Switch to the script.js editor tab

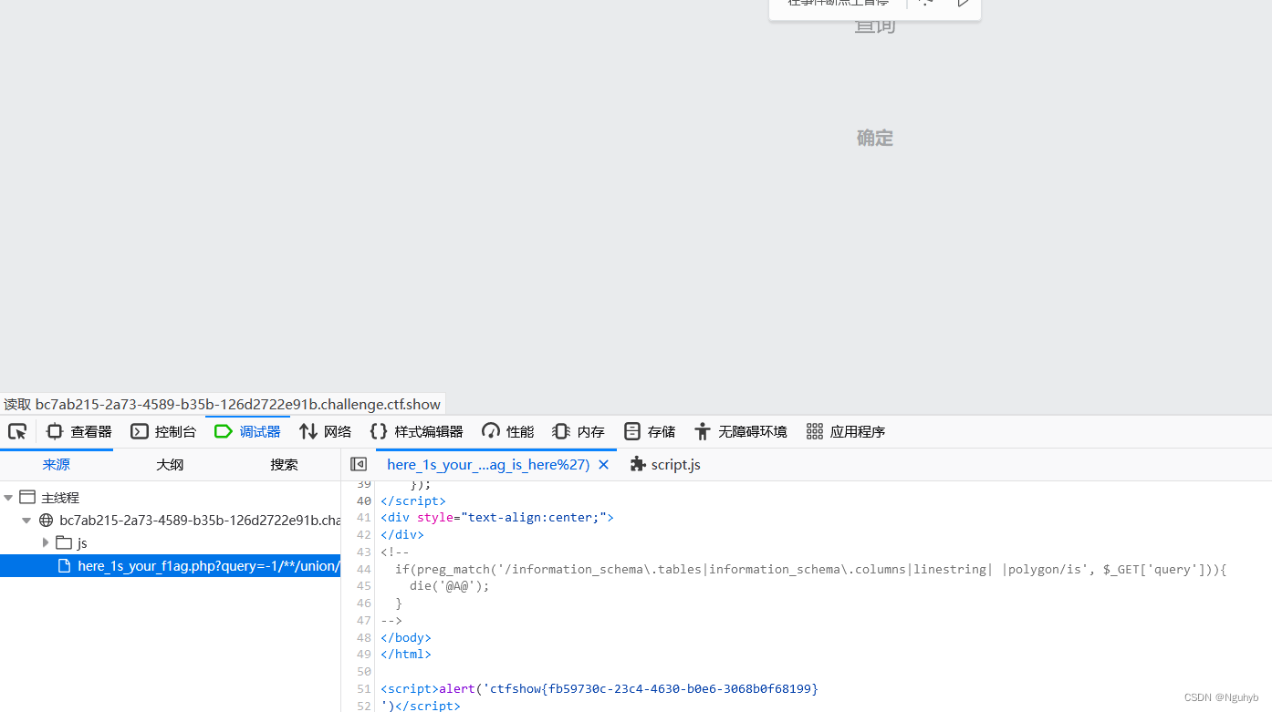point(665,464)
